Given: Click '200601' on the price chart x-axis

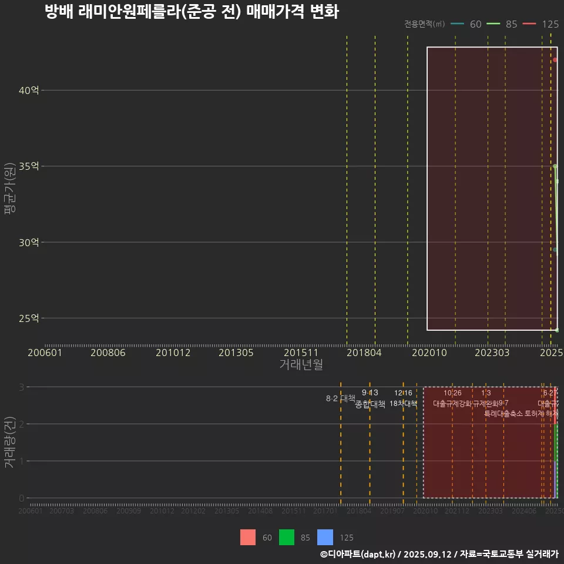Looking at the screenshot, I should click(45, 352).
